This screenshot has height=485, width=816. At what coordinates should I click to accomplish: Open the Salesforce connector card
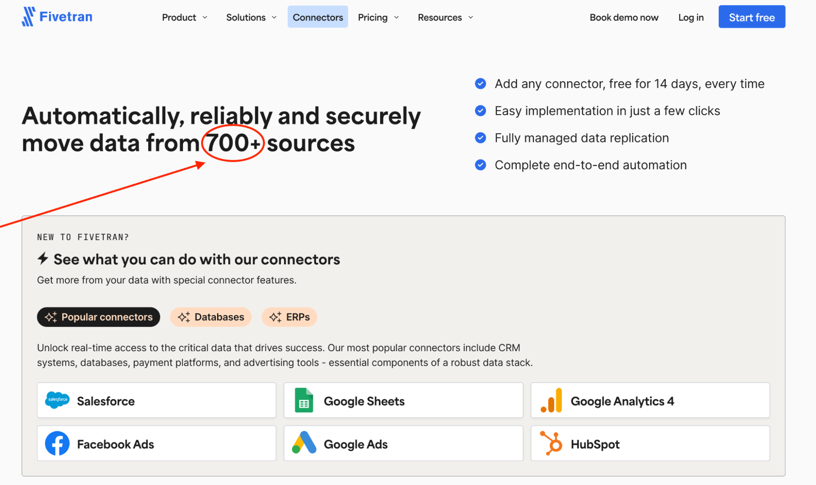pyautogui.click(x=156, y=401)
